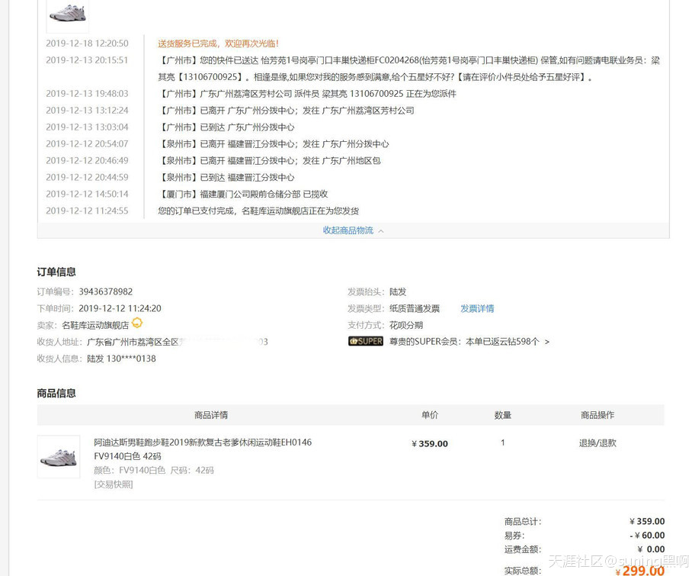This screenshot has width=695, height=576.
Task: Click the 商品操作 column header
Action: [597, 415]
